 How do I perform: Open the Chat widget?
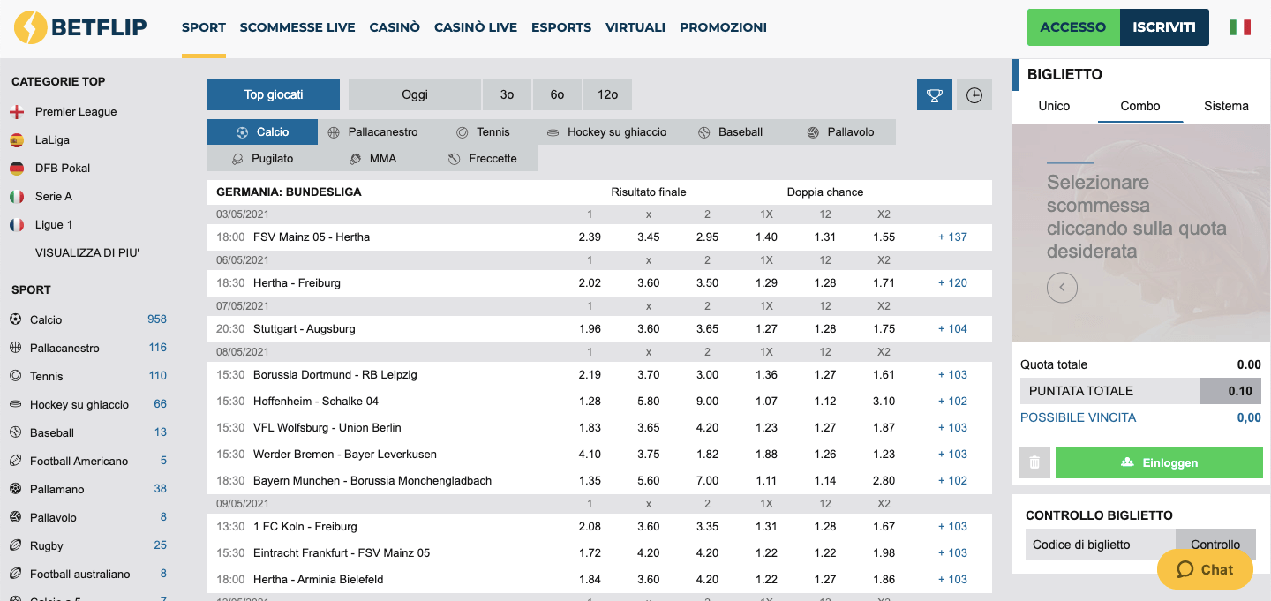pyautogui.click(x=1204, y=569)
